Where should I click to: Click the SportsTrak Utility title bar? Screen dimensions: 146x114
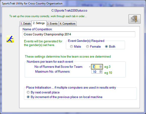click(73, 4)
